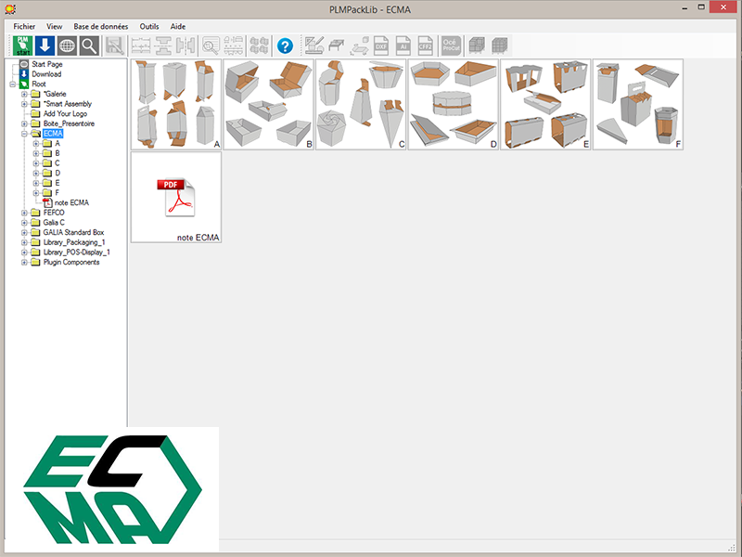This screenshot has height=557, width=742.
Task: Click the globe web toolbar icon
Action: pos(67,45)
